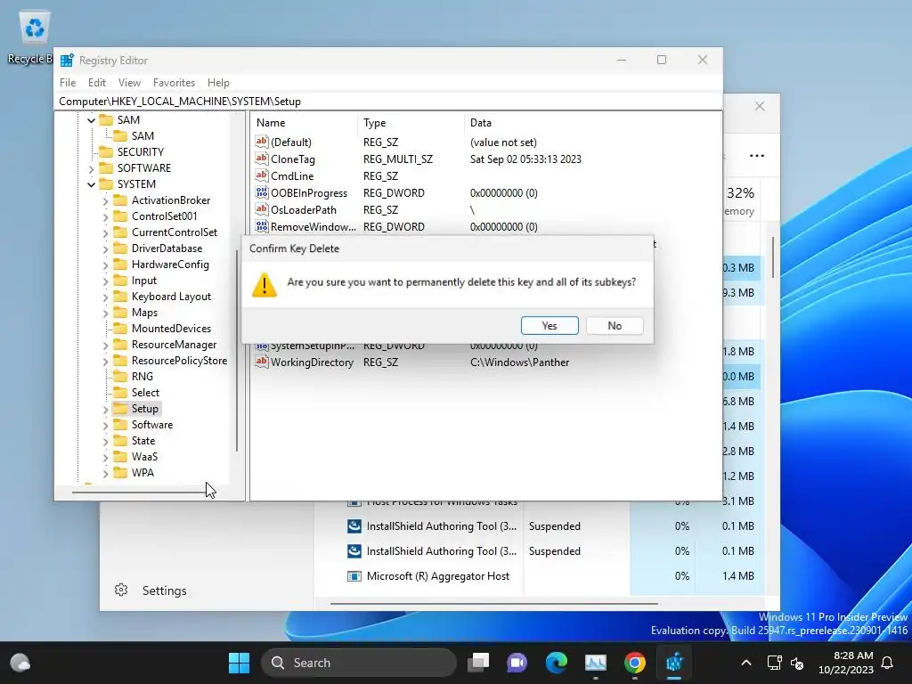Screen dimensions: 912x684
Task: Expand the ControlSet001 key
Action: click(x=105, y=217)
